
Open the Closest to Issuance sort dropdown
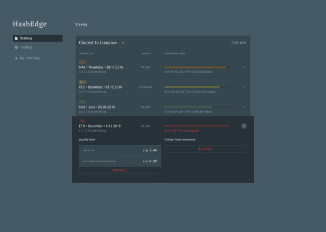pyautogui.click(x=101, y=43)
